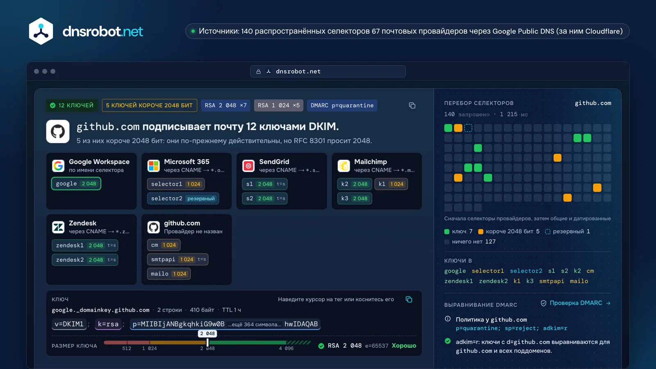
Task: Click the dnsrobot.net logo hexagon icon
Action: 41,31
